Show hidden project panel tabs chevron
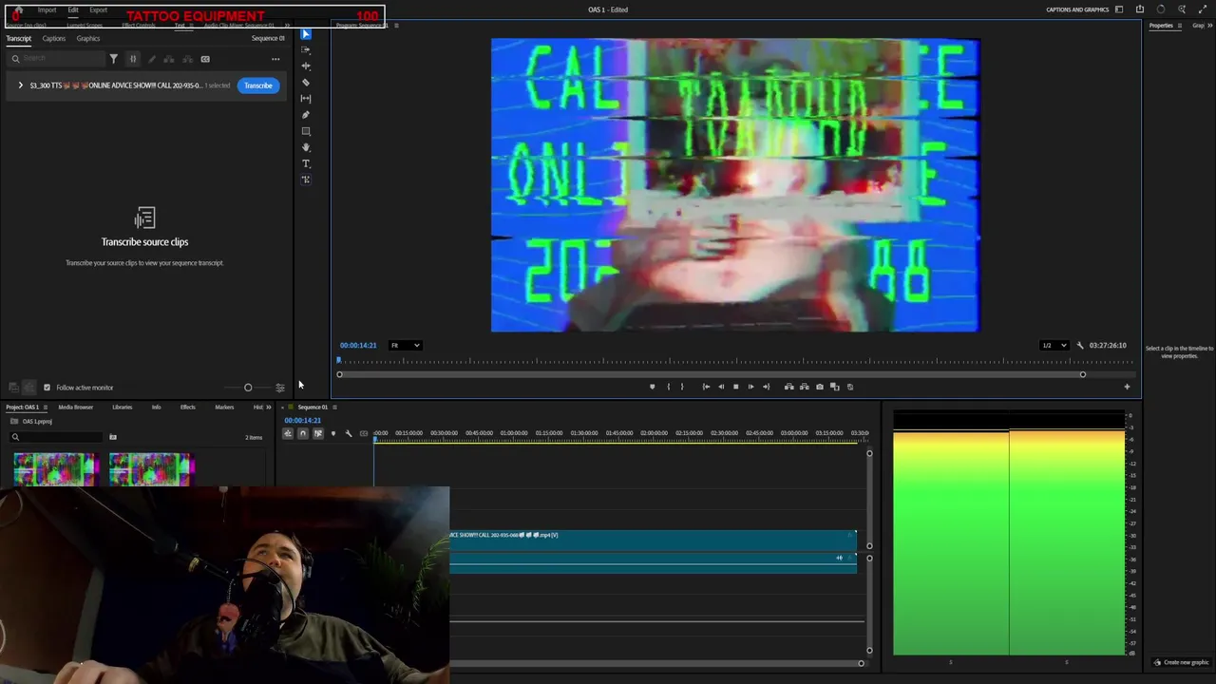This screenshot has height=684, width=1216. [271, 408]
